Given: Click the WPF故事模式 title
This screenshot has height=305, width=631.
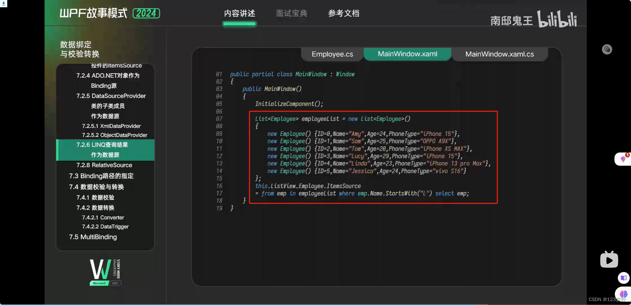Looking at the screenshot, I should pyautogui.click(x=93, y=13).
